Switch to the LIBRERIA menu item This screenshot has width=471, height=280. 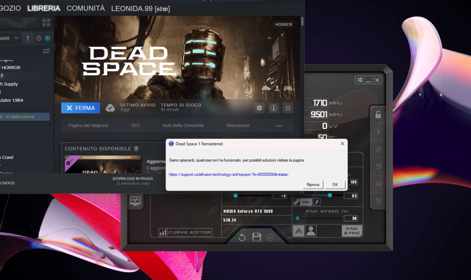44,8
